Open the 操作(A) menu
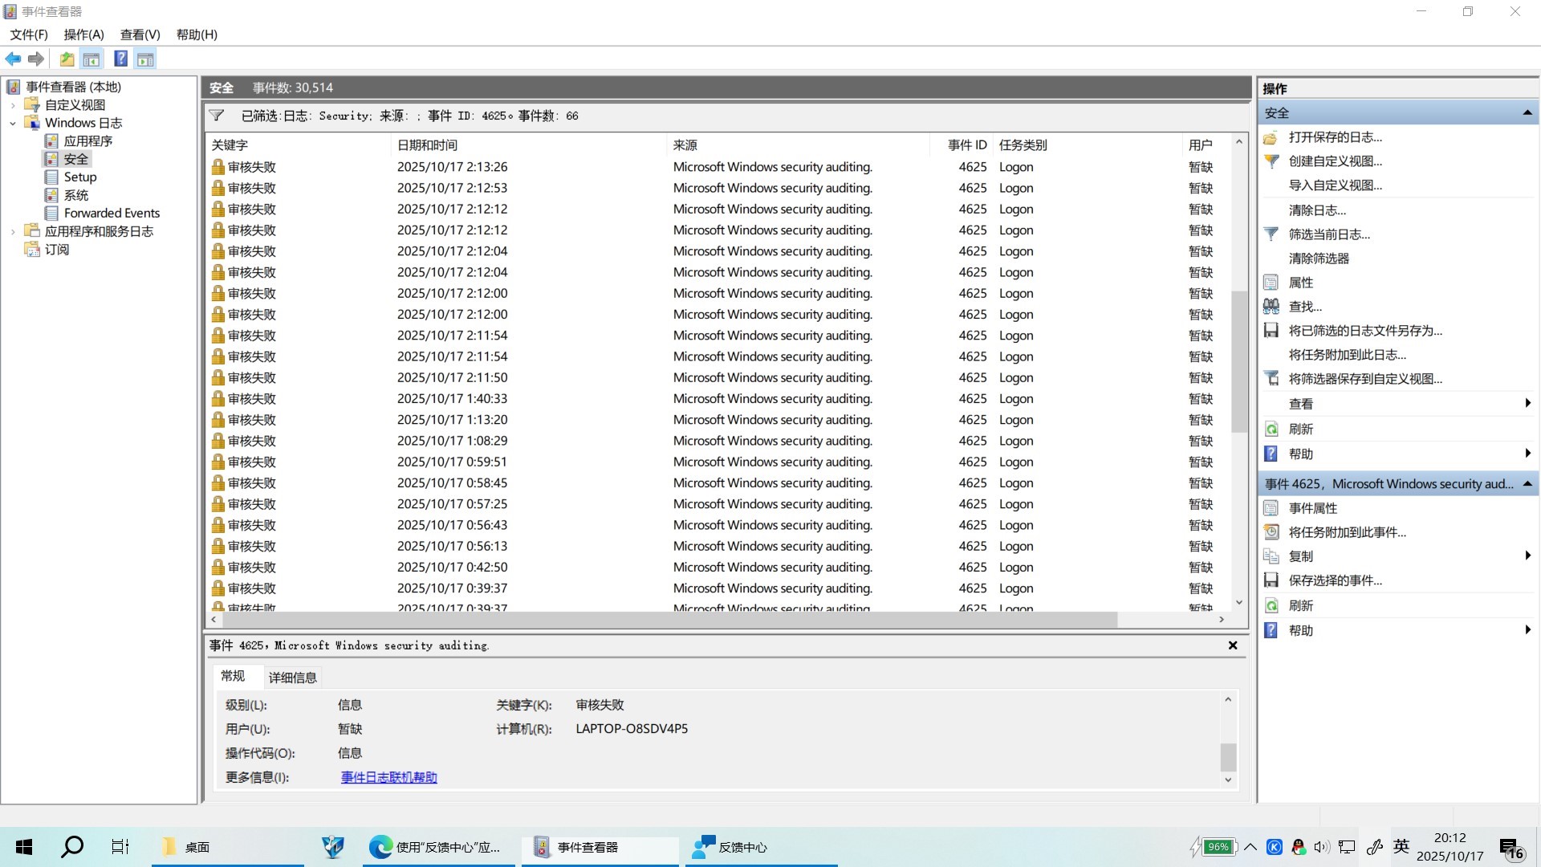 pyautogui.click(x=83, y=35)
